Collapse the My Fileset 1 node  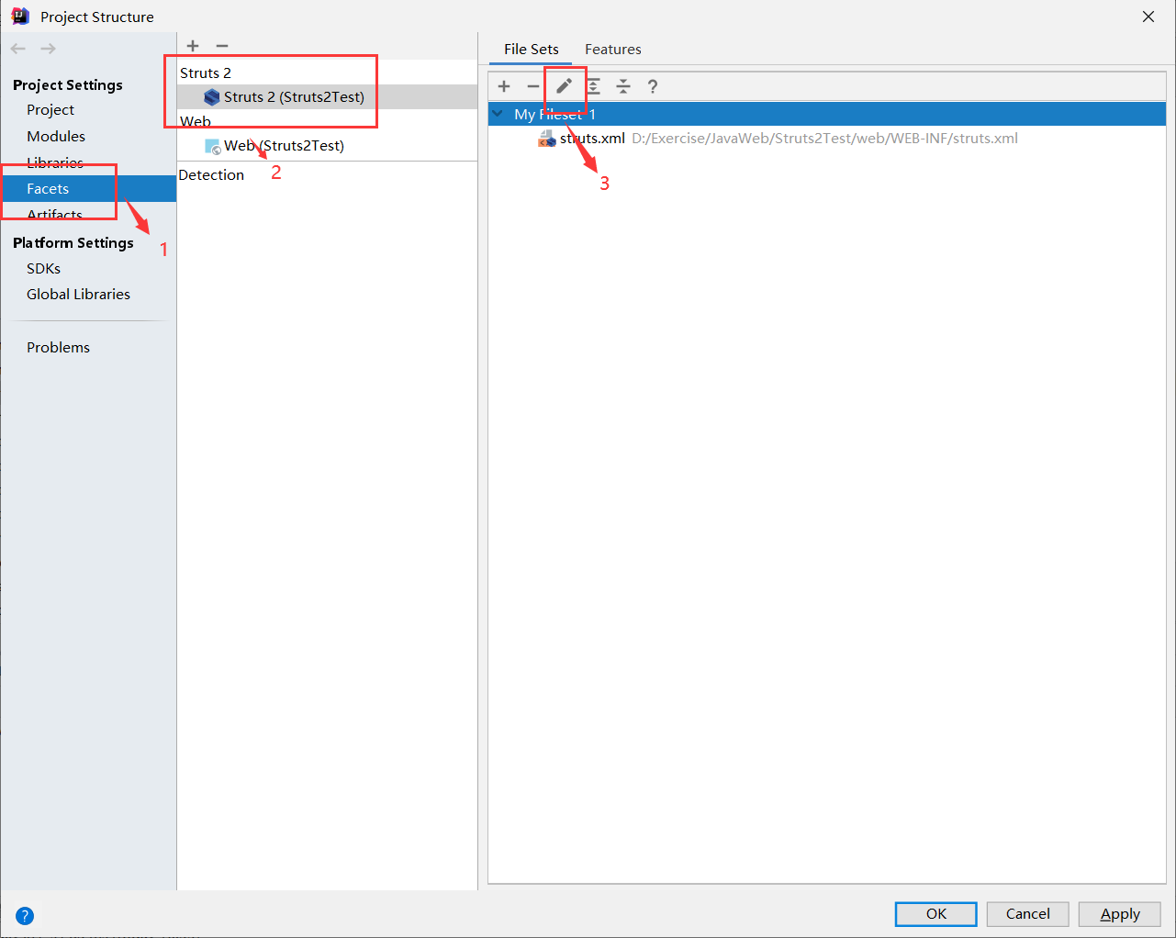click(x=498, y=114)
